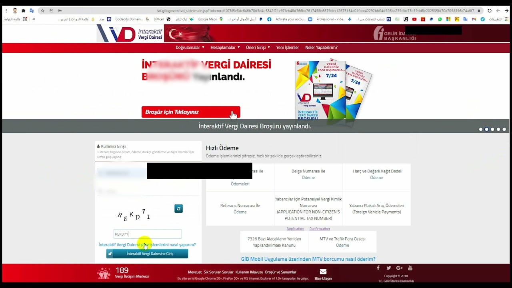Open Sık Sorulan Sorular footer link

[218, 272]
